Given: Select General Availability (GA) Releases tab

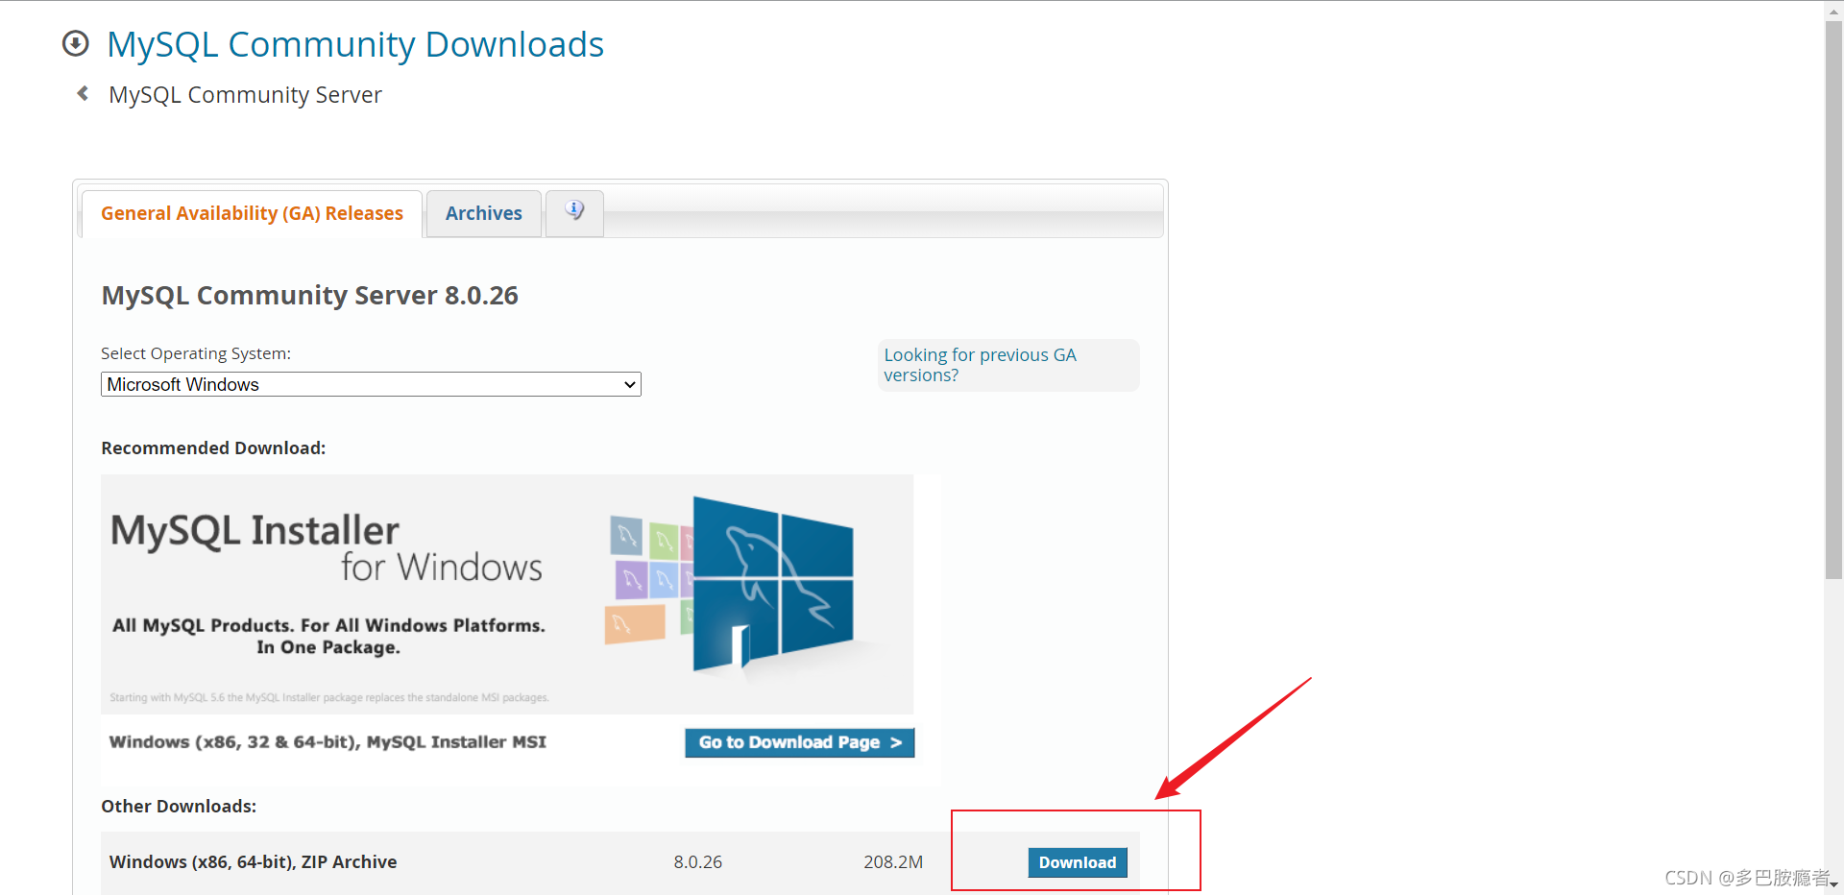Looking at the screenshot, I should pos(252,213).
